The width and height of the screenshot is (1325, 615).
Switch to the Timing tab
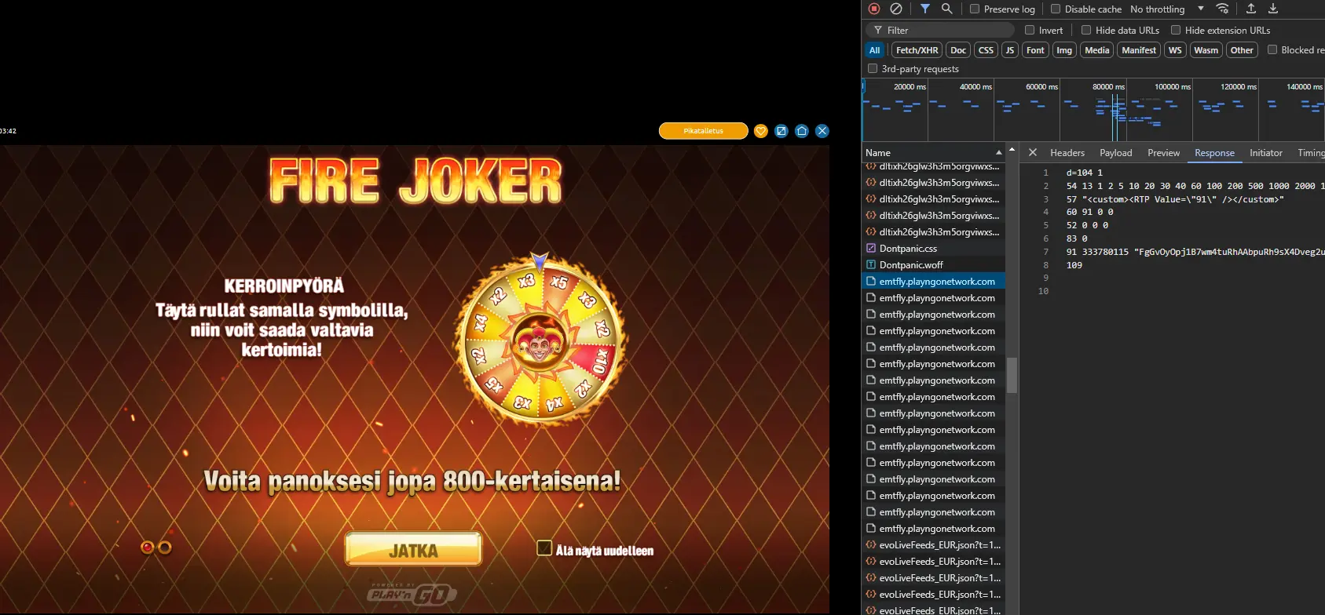[1310, 153]
